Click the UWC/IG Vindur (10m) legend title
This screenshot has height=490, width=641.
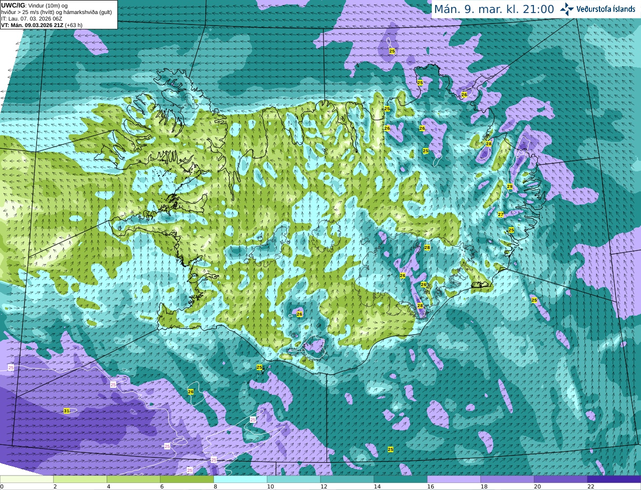[34, 5]
